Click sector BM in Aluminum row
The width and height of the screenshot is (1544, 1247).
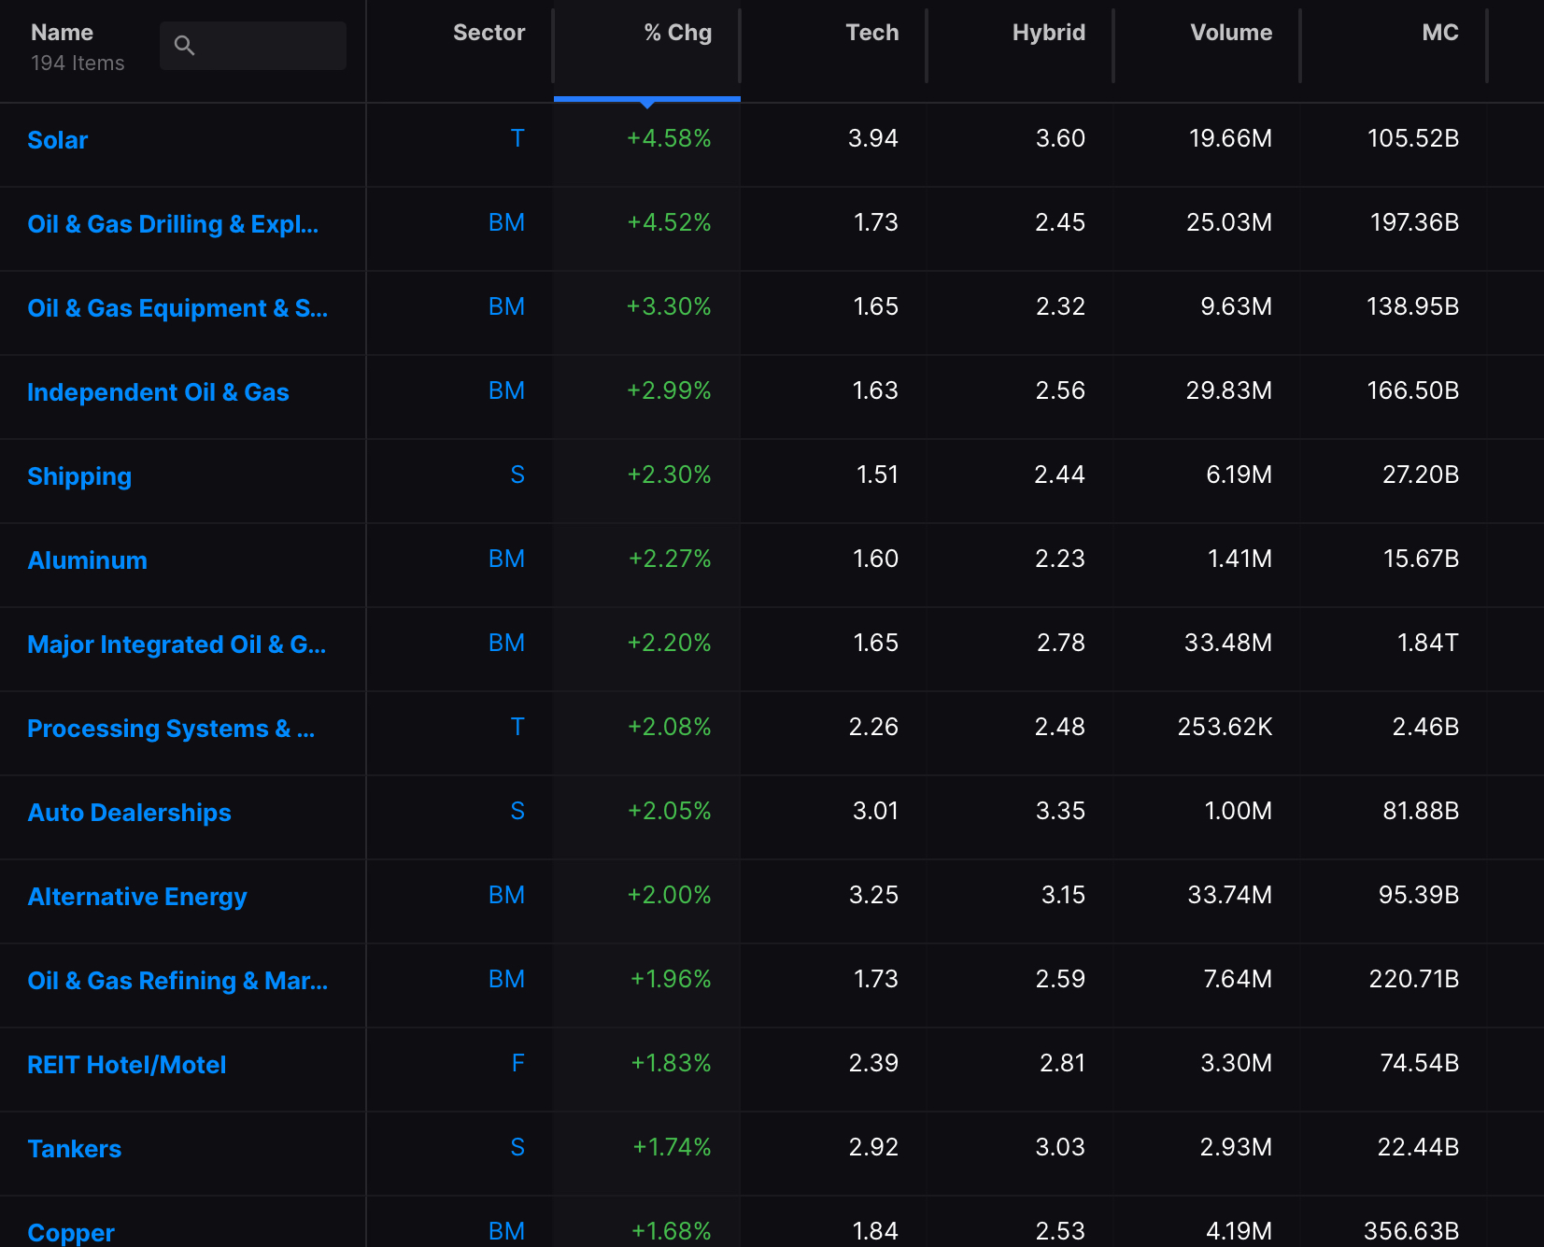[506, 559]
